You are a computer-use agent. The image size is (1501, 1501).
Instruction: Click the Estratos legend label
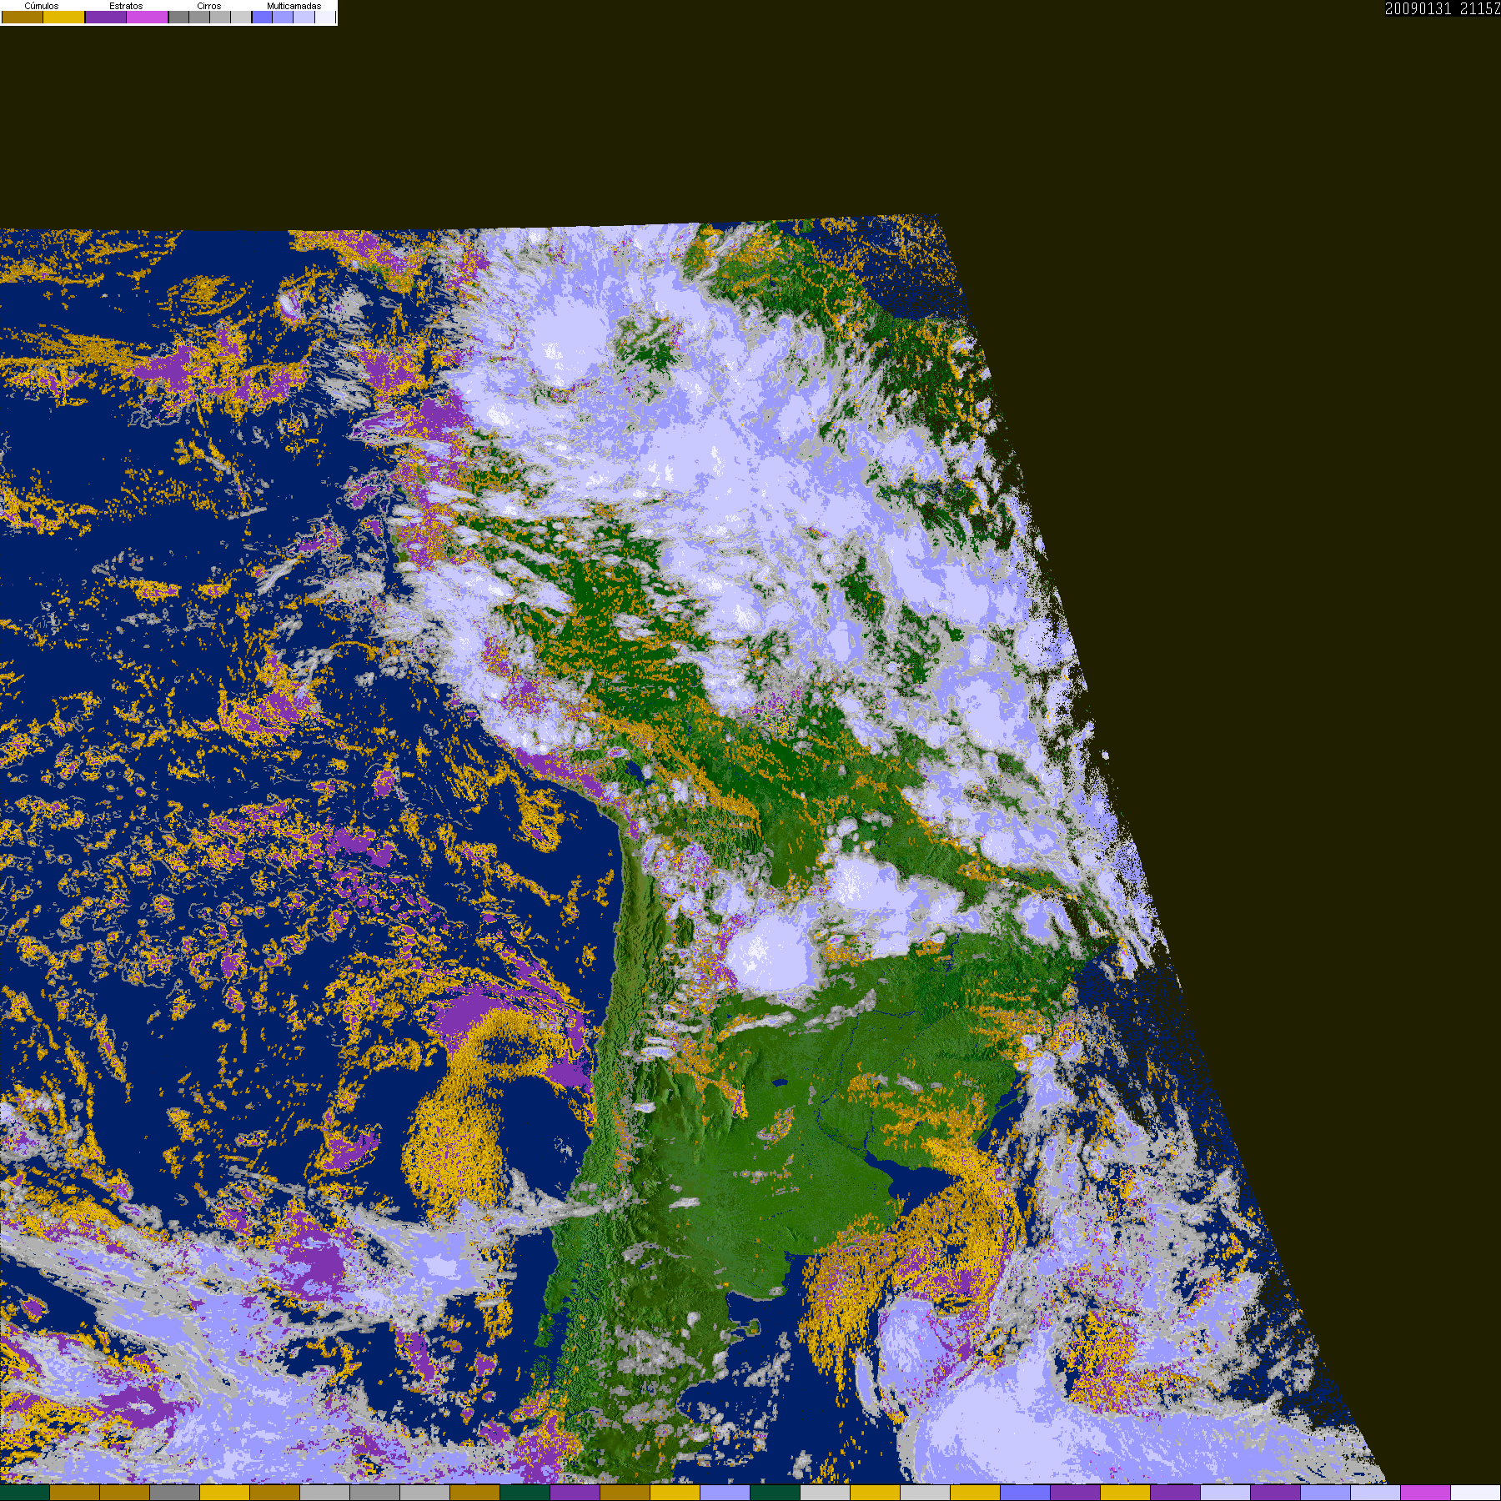coord(126,6)
